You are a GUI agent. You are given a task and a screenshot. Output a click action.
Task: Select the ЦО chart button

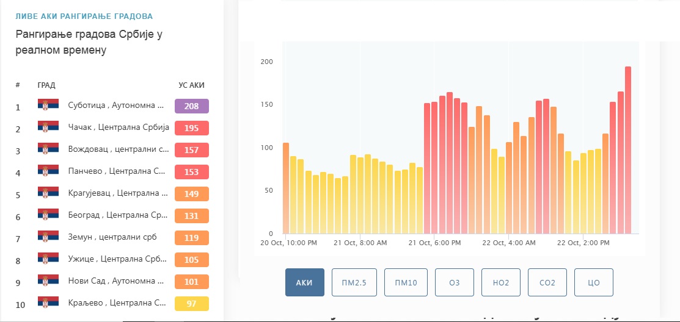click(x=594, y=282)
